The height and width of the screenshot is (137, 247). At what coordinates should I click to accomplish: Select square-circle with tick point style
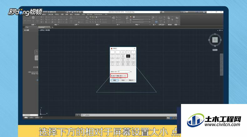(x=134, y=64)
